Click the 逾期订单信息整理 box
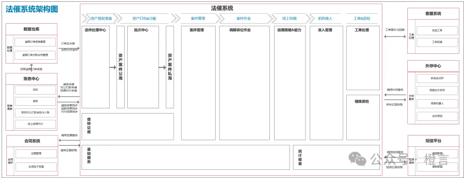Screen dimensions: 464x178 pyautogui.click(x=35, y=42)
